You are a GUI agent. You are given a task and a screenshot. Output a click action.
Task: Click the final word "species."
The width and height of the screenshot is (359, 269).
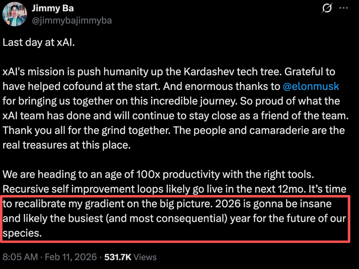click(x=22, y=233)
